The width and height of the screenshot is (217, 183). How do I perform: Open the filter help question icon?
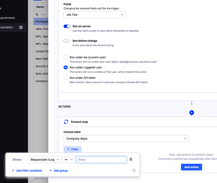click(x=134, y=171)
